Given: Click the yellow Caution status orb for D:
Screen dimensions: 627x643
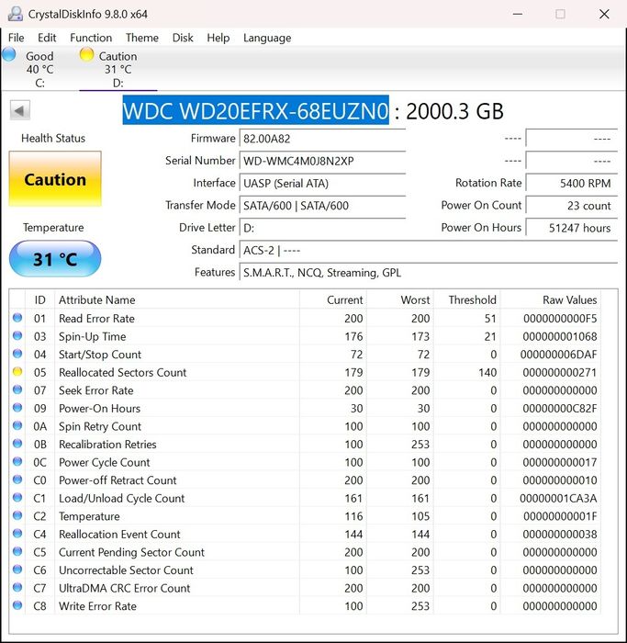Looking at the screenshot, I should tap(86, 54).
